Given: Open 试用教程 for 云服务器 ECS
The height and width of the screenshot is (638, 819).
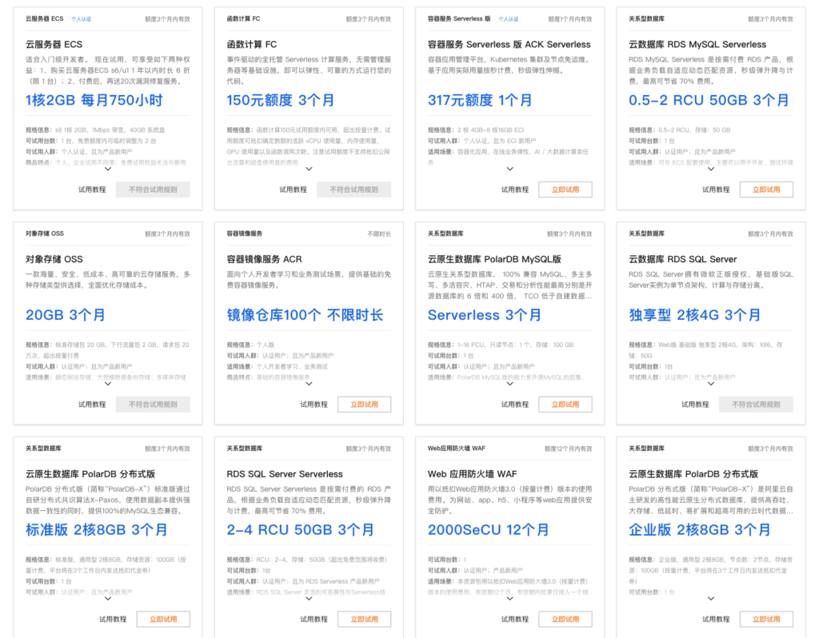Looking at the screenshot, I should coord(92,189).
